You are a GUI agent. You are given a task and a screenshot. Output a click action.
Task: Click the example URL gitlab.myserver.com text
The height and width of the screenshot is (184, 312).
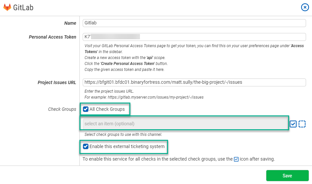coord(156,97)
